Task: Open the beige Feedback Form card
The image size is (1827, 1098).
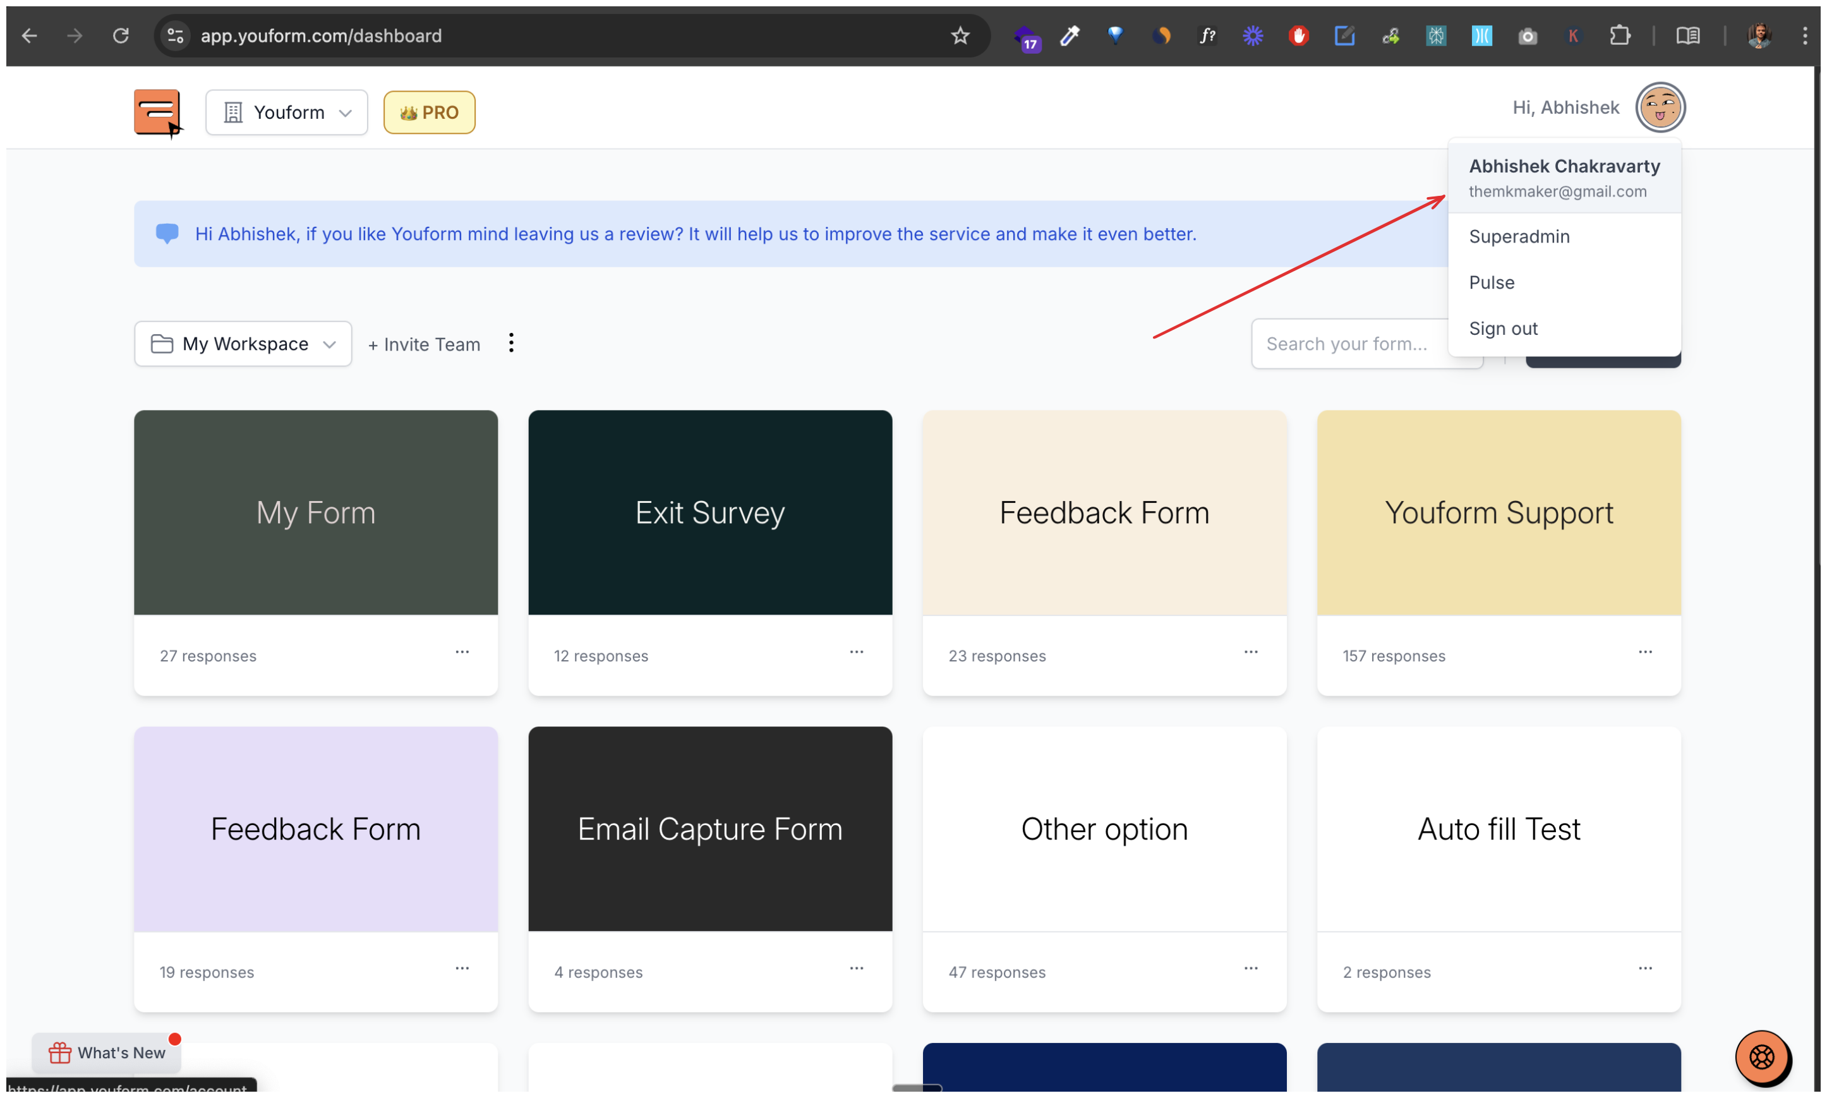Action: tap(1104, 513)
